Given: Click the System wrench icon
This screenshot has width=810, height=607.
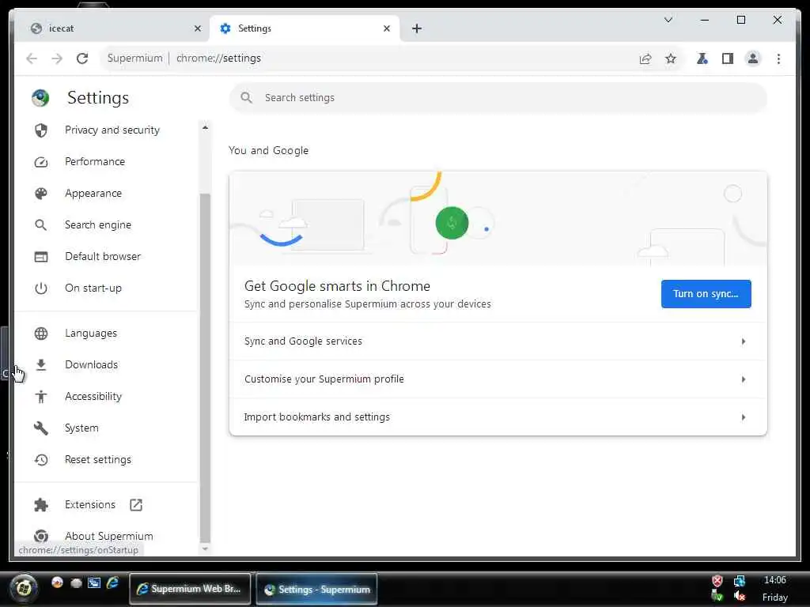Looking at the screenshot, I should point(41,428).
